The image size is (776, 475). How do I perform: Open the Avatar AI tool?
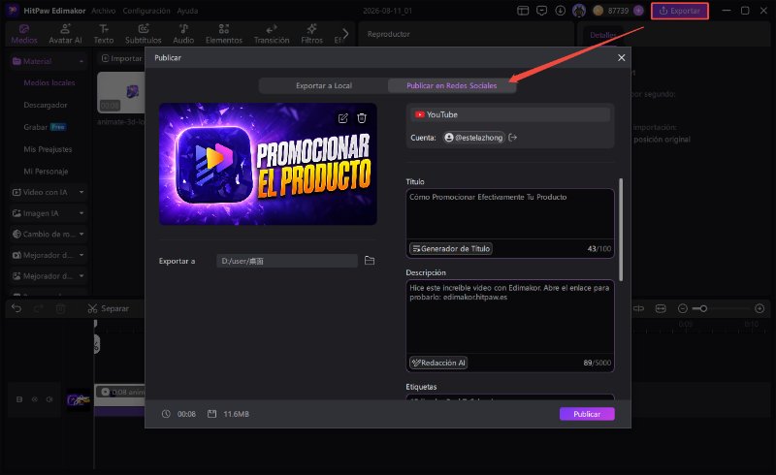(65, 34)
